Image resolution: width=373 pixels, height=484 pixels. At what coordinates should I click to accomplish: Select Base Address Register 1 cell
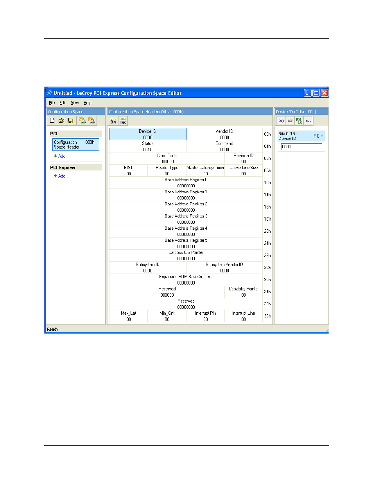[x=186, y=195]
